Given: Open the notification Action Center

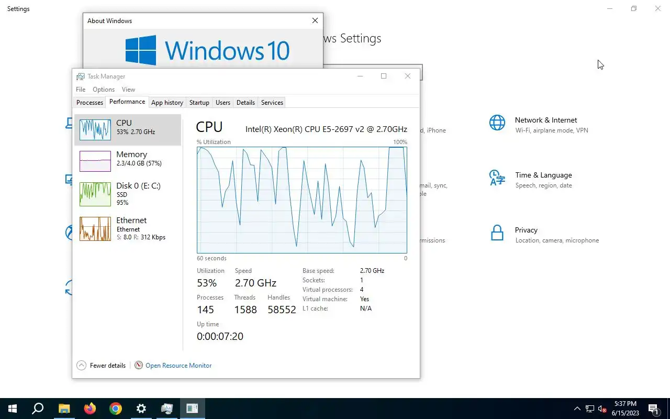Looking at the screenshot, I should [x=654, y=409].
